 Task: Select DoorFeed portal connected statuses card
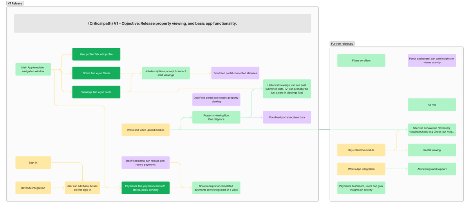pyautogui.click(x=235, y=73)
